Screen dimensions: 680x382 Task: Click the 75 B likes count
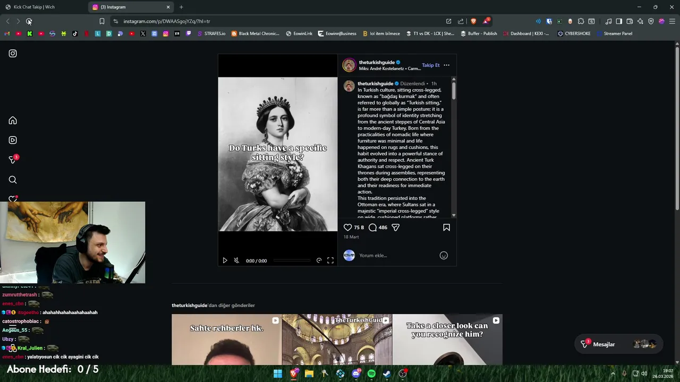click(x=359, y=227)
